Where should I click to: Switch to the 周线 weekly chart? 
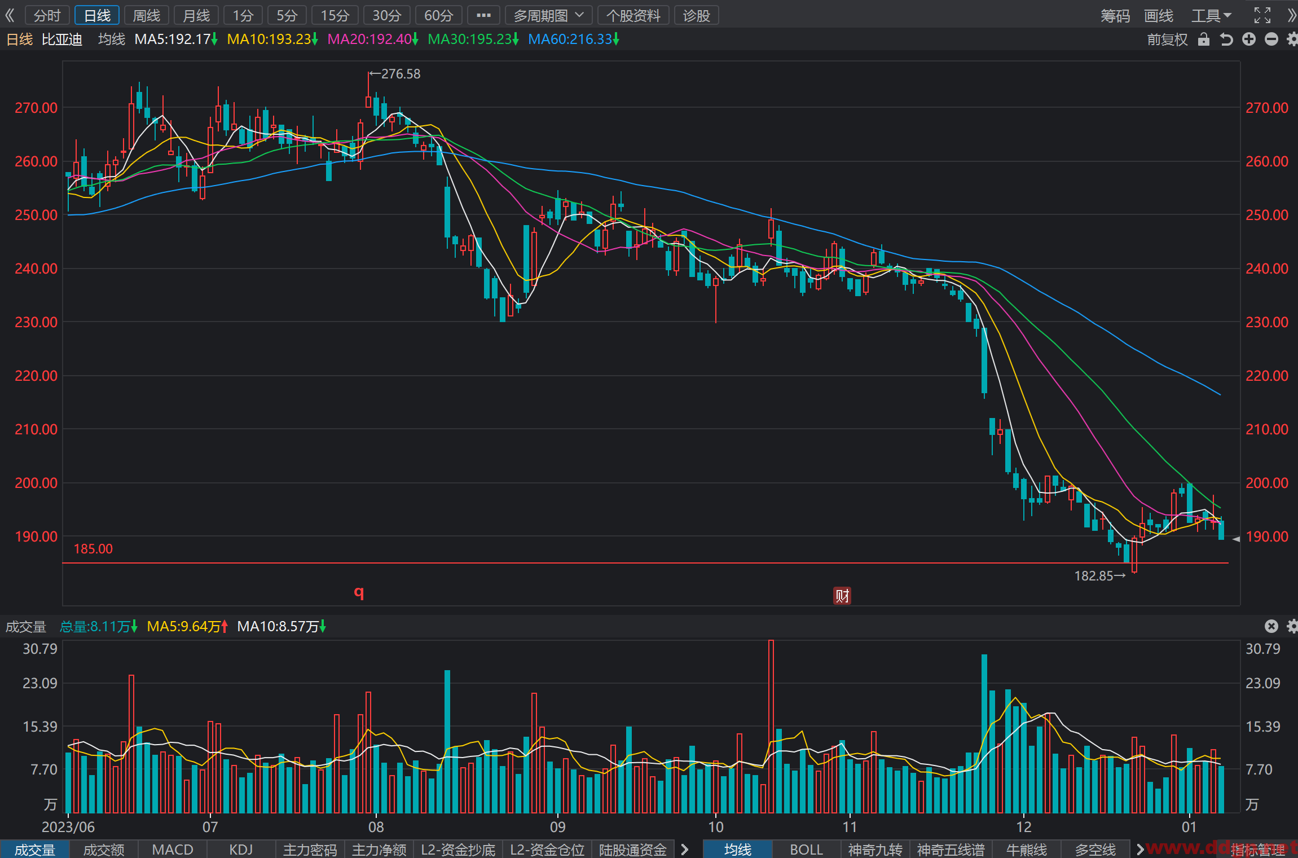pos(147,15)
